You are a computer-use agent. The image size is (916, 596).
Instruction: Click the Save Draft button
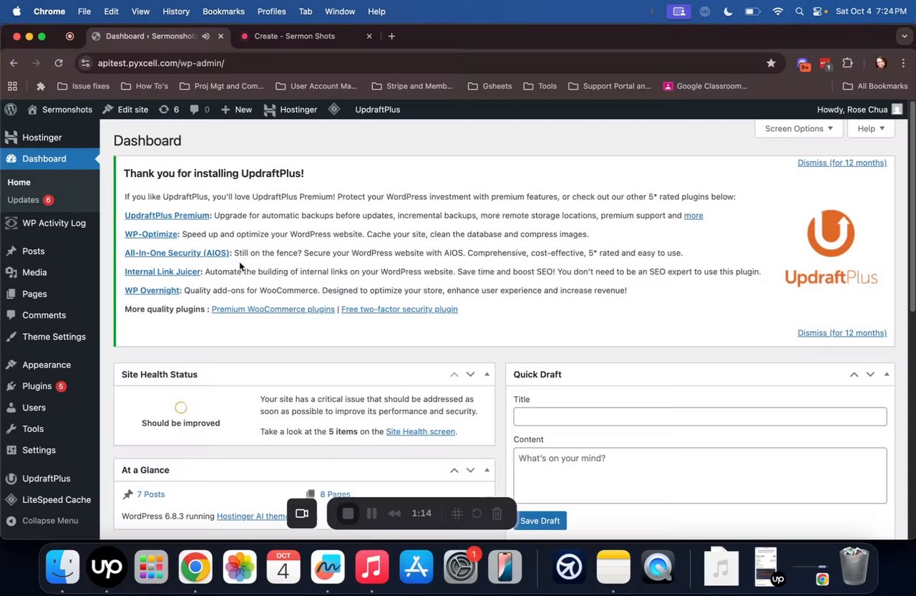pyautogui.click(x=540, y=521)
